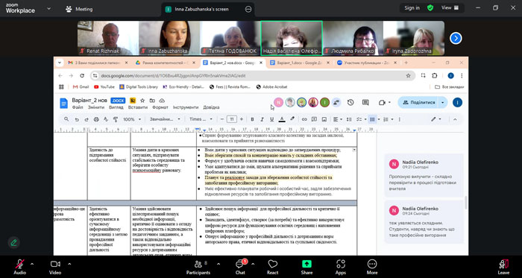
Task: Show next participants with the blue arrow
Action: click(456, 39)
